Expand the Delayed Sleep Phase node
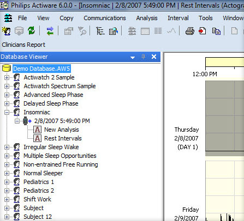 click(x=7, y=103)
